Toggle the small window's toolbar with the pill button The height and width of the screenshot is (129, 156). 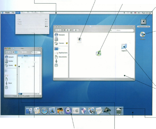(x=40, y=49)
